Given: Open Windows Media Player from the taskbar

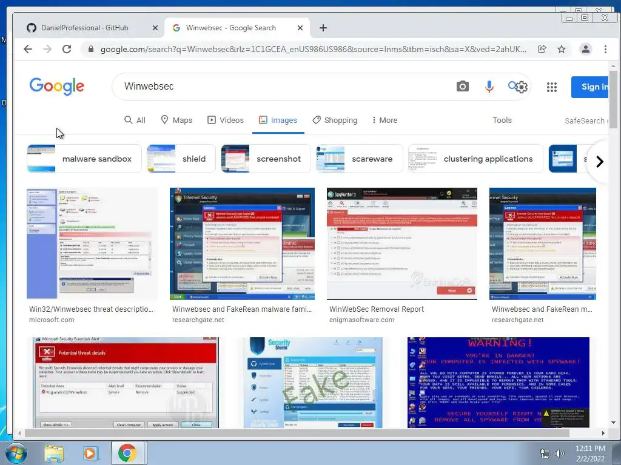Looking at the screenshot, I should tap(90, 453).
